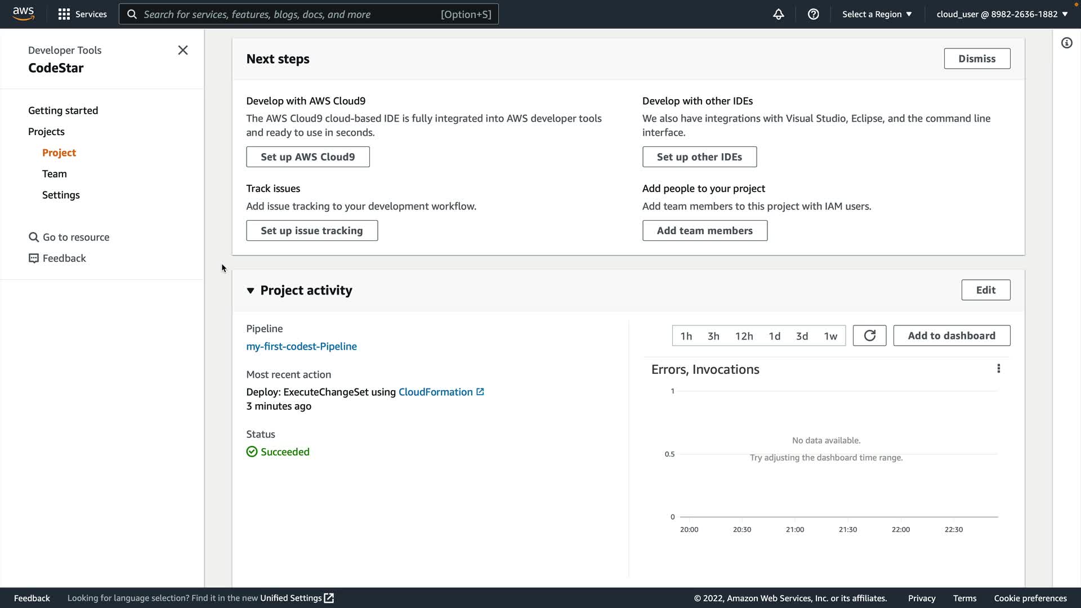This screenshot has width=1081, height=608.
Task: Select the 1h time range
Action: click(686, 336)
